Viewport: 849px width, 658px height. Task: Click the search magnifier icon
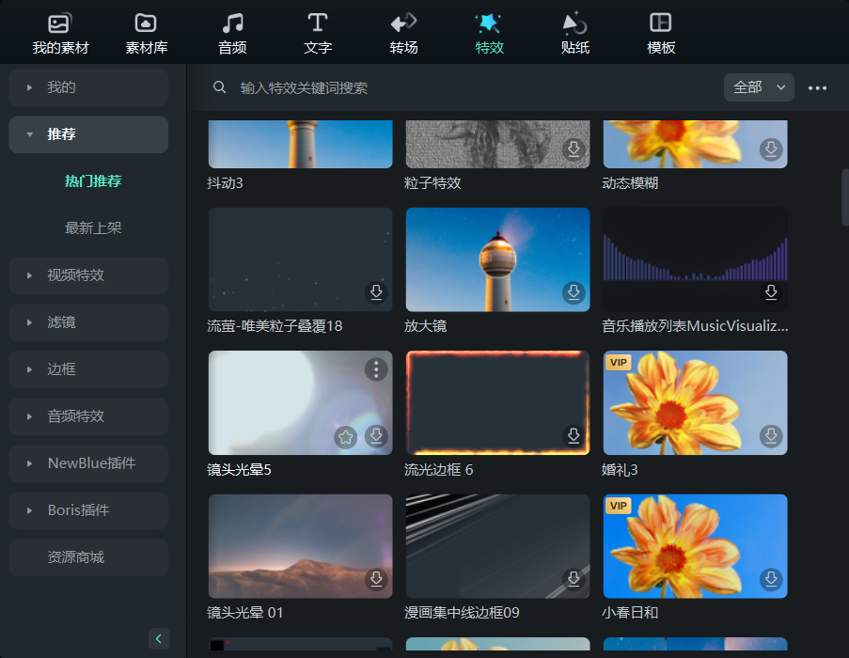[x=219, y=86]
